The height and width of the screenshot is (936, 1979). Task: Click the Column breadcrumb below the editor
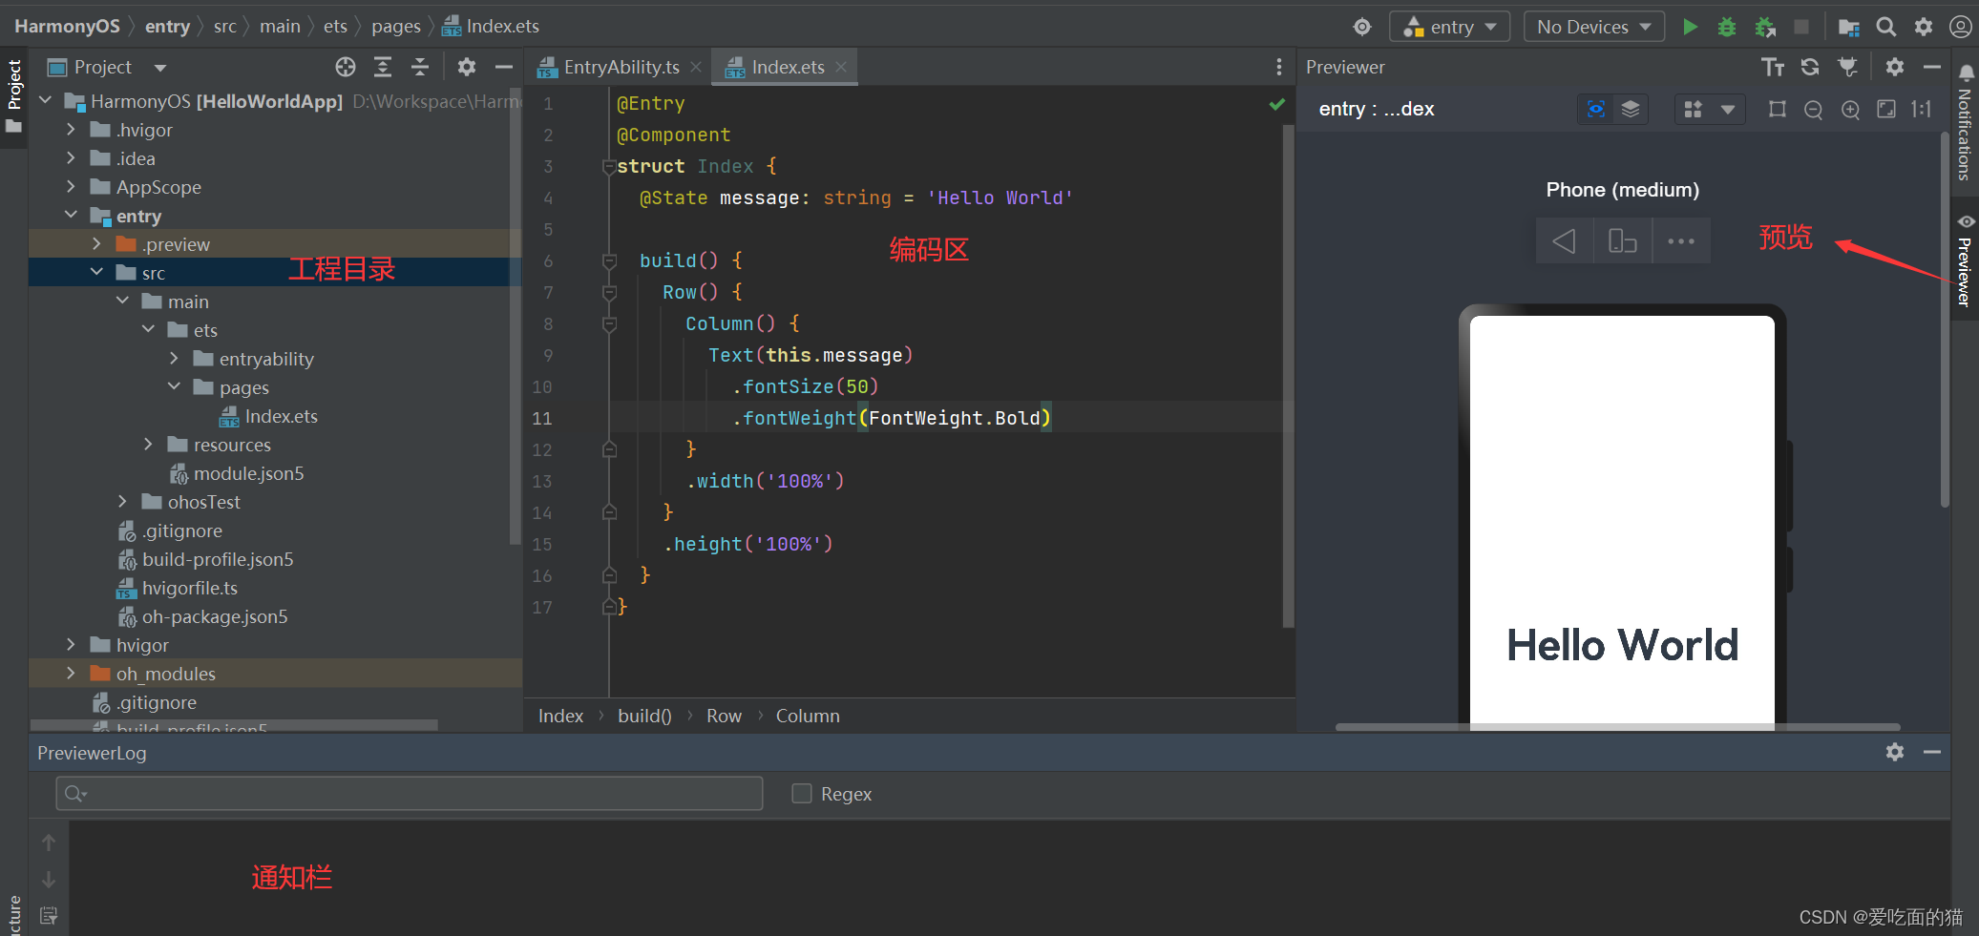808,716
